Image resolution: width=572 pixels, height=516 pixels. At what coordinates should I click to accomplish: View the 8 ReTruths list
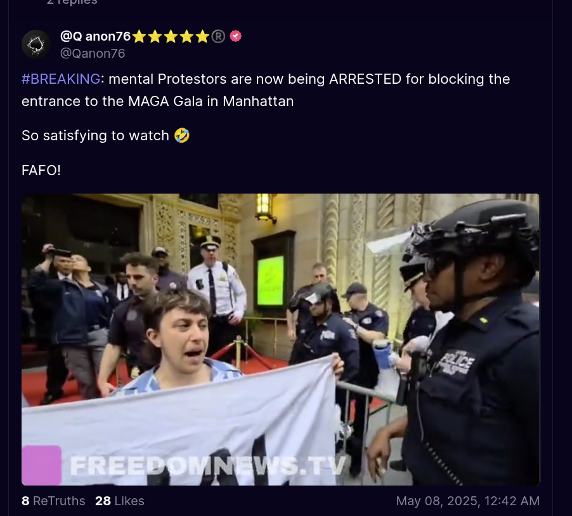(53, 501)
